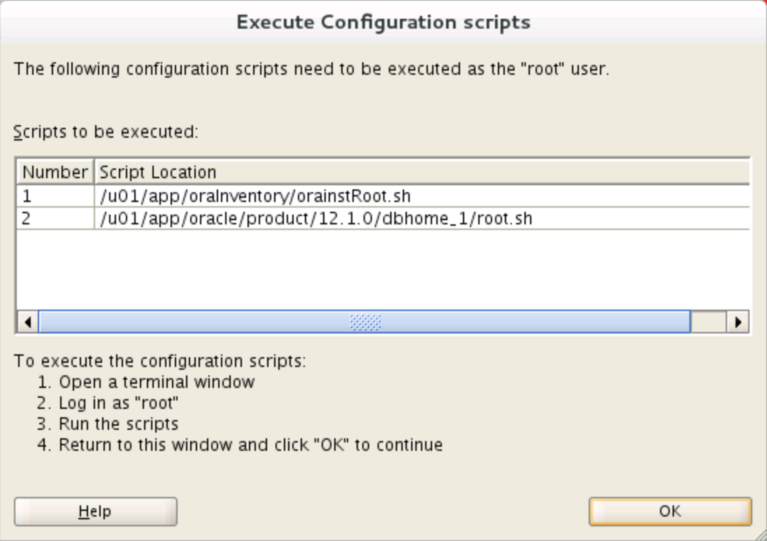767x541 pixels.
Task: Click the OK button to continue
Action: 670,511
